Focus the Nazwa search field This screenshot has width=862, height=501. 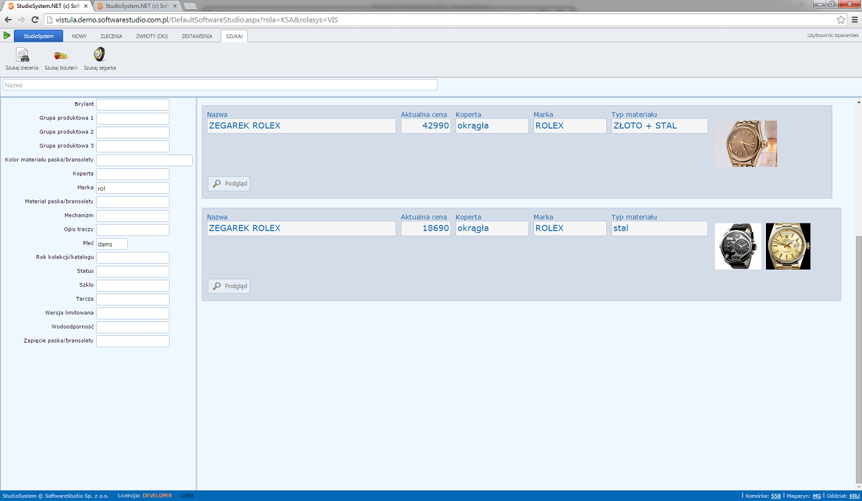pos(220,85)
